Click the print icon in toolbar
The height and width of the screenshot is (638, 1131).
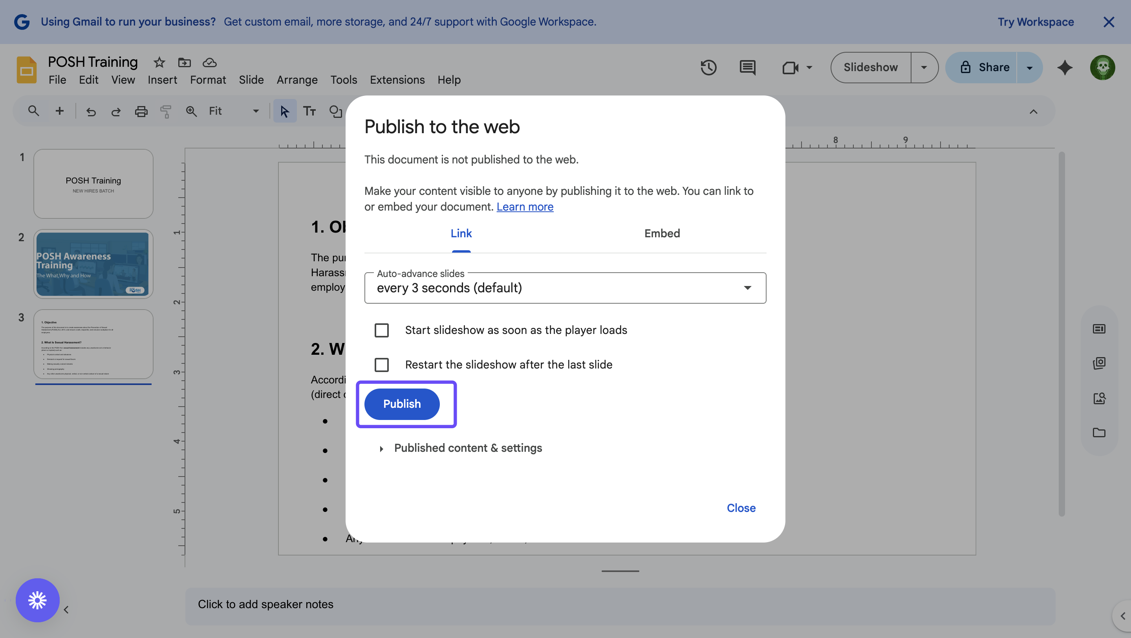tap(141, 112)
